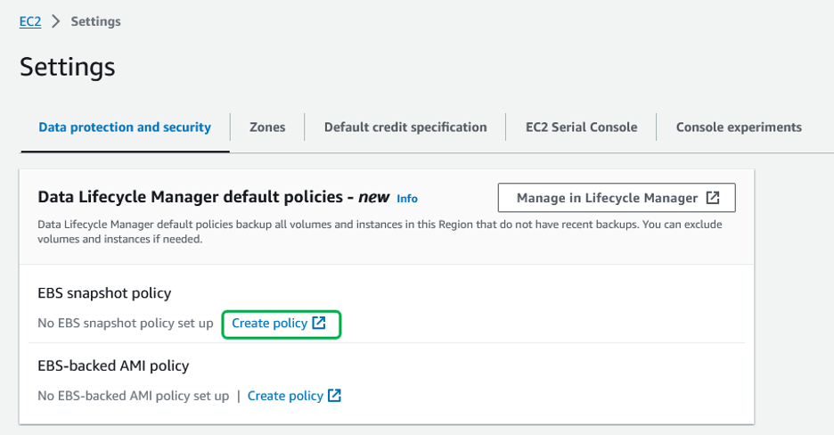Open the Console experiments tab
The image size is (834, 435).
pos(739,127)
